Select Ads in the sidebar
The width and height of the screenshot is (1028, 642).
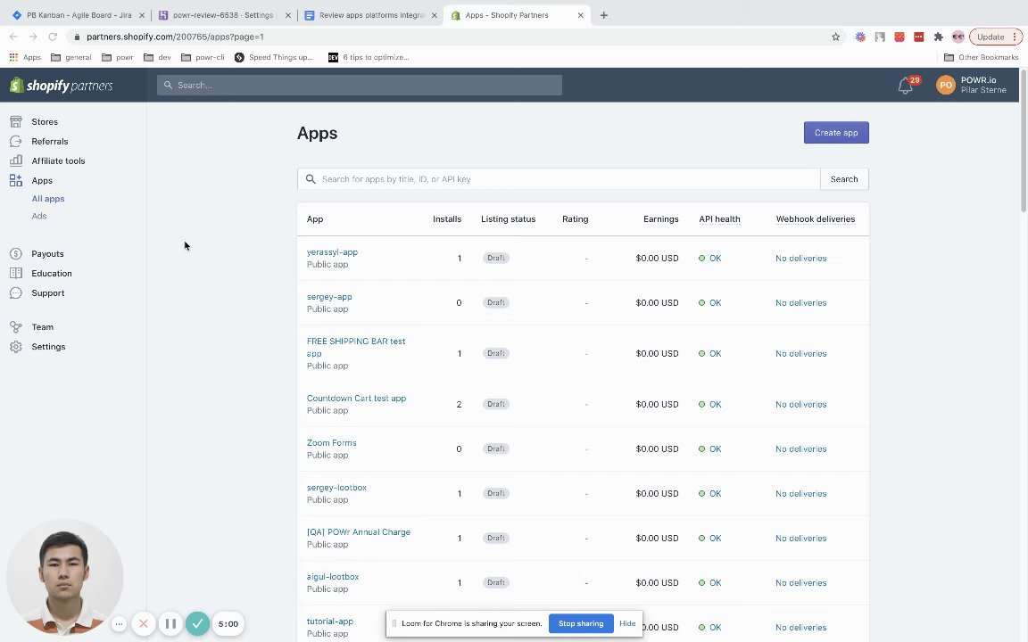[x=39, y=216]
